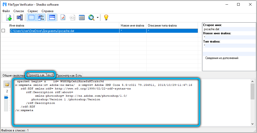The image size is (257, 133).
Task: Click the preview pane toolbar icon
Action: click(x=52, y=18)
